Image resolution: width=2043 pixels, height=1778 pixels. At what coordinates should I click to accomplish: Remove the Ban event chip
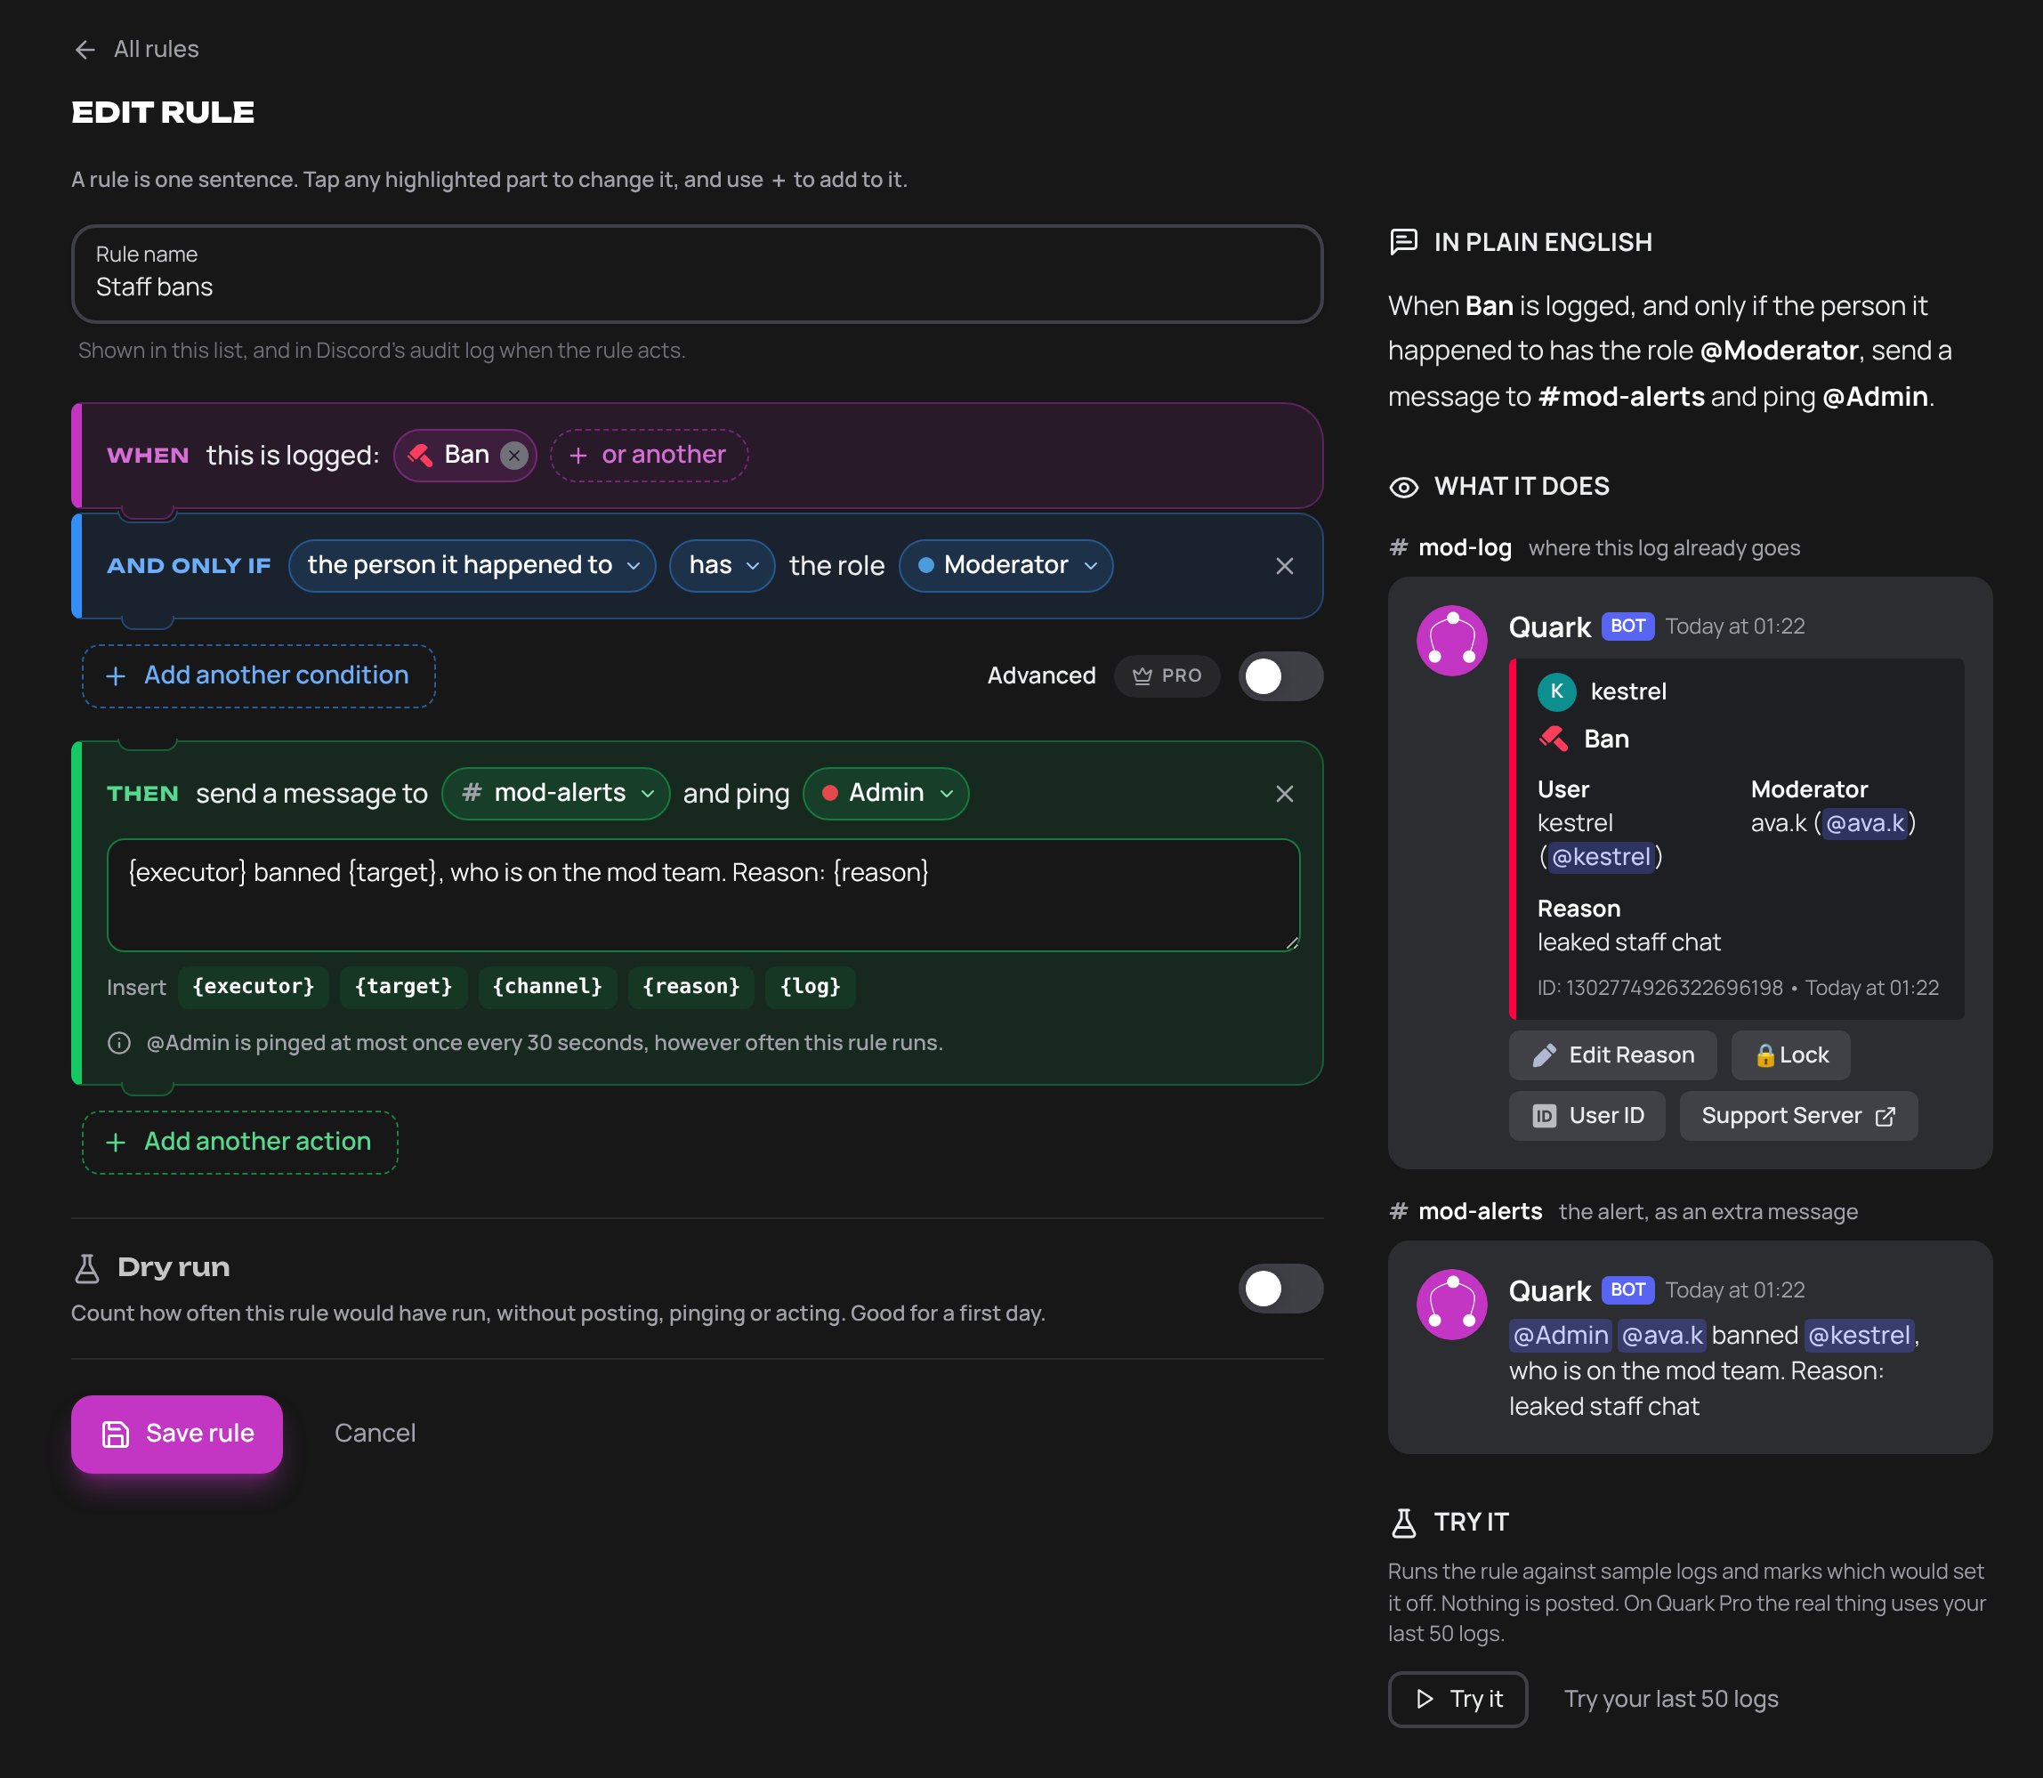click(513, 456)
